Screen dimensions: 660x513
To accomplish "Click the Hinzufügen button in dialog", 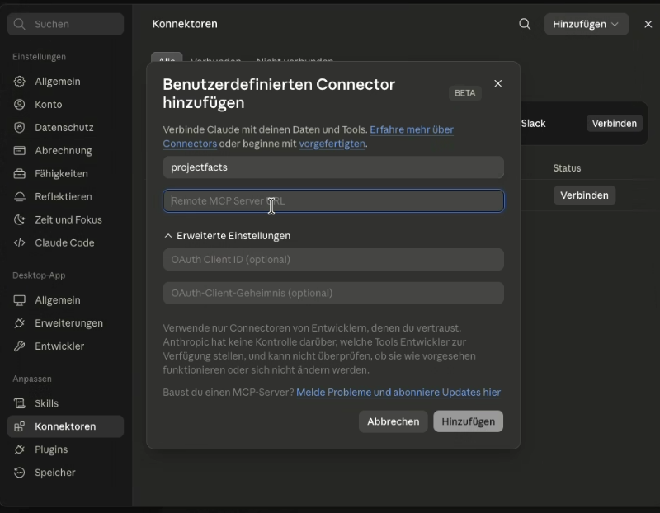I will [x=468, y=421].
